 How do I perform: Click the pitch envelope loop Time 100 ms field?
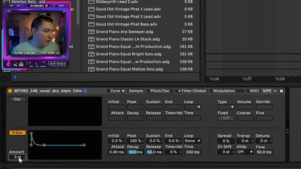(192, 152)
